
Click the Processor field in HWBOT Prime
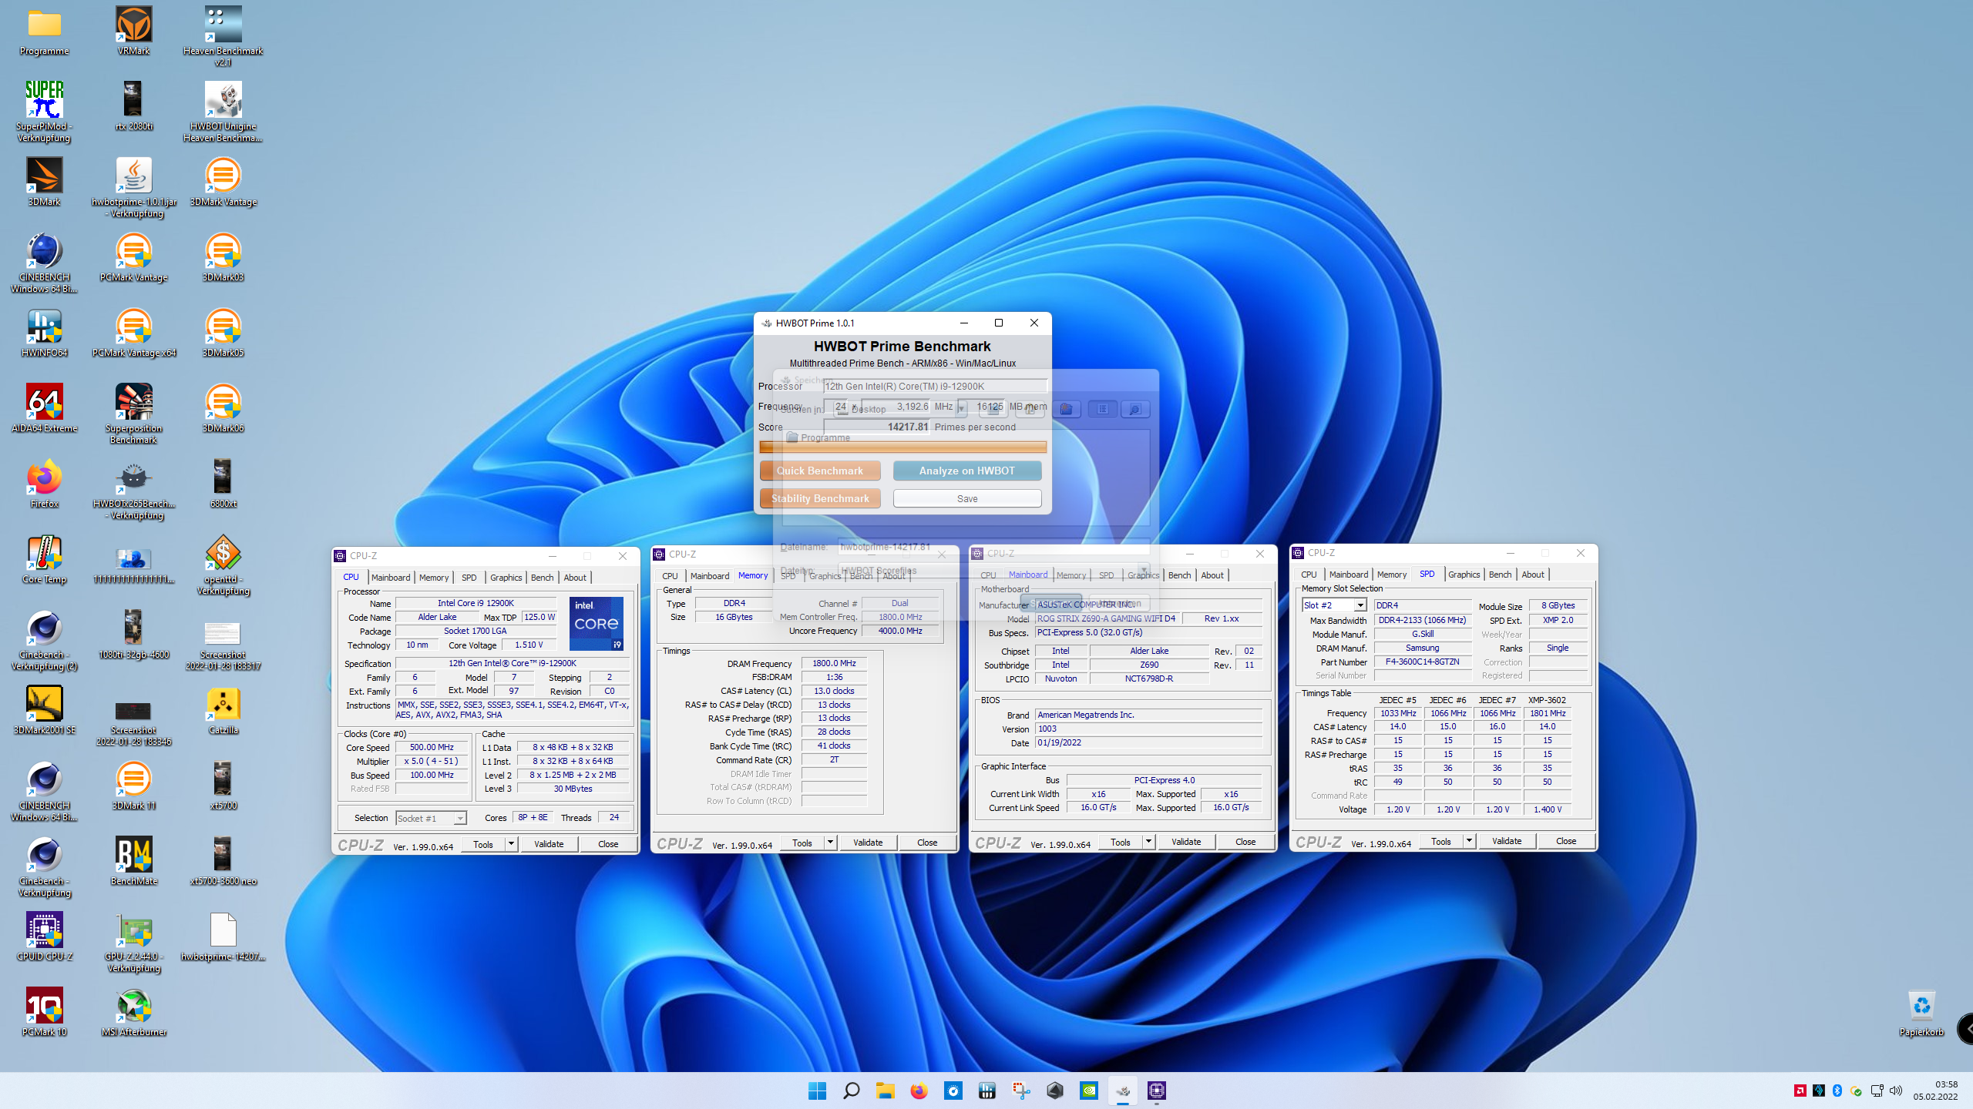coord(936,387)
